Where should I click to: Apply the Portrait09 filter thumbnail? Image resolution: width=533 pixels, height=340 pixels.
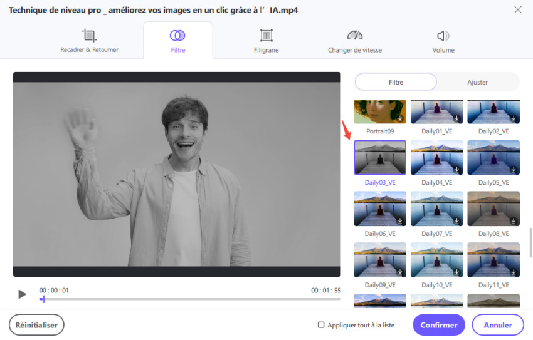[x=380, y=111]
